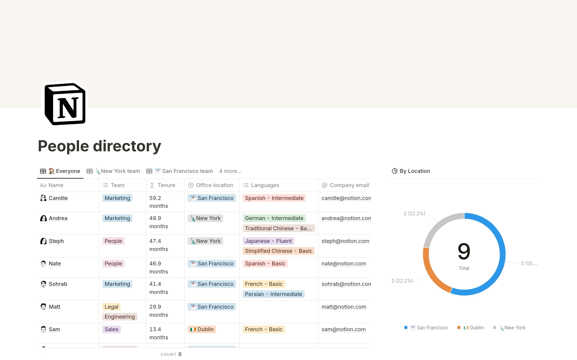The height and width of the screenshot is (360, 577).
Task: Click the table icon before the Everyone tab
Action: [x=43, y=171]
